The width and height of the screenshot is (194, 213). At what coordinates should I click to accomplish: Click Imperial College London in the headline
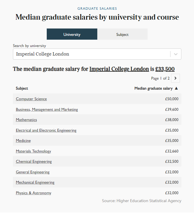point(119,69)
